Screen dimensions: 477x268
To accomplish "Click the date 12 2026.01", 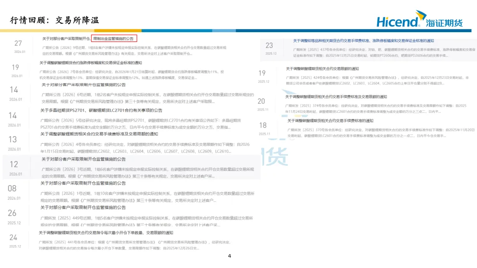I will [x=15, y=168].
